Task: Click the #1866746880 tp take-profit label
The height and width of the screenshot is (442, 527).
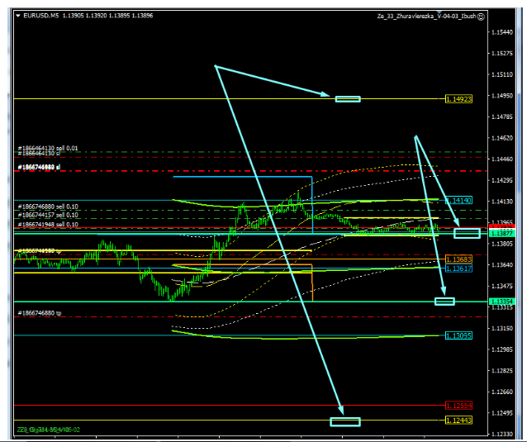Action: click(x=42, y=314)
